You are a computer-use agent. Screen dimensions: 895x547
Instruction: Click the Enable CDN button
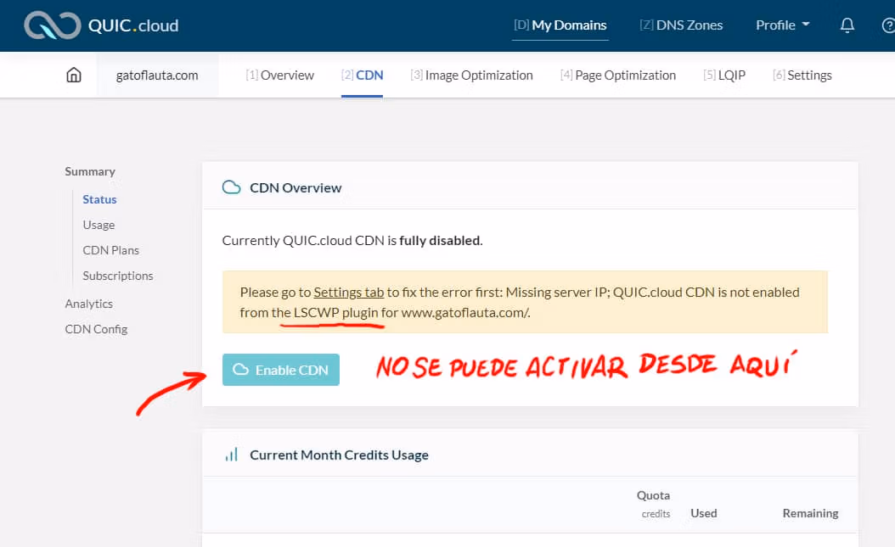coord(281,370)
